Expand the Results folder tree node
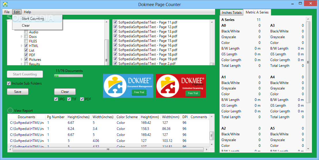 pyautogui.click(x=22, y=64)
